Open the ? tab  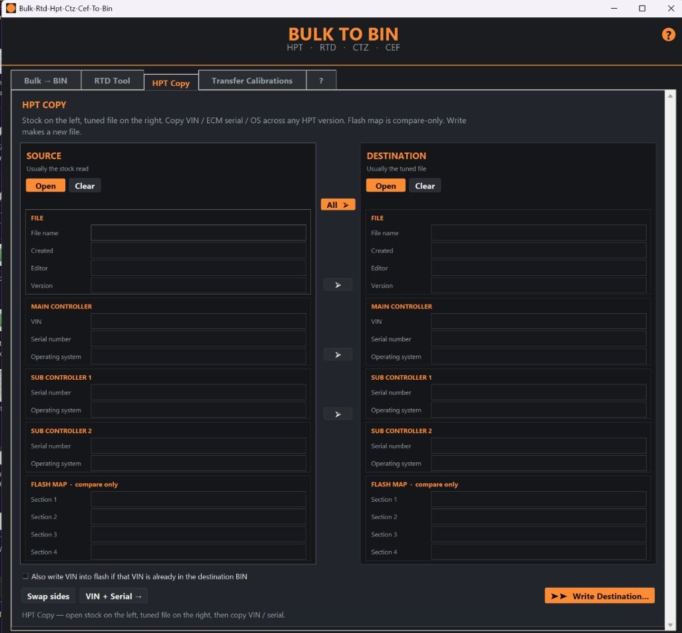point(321,81)
